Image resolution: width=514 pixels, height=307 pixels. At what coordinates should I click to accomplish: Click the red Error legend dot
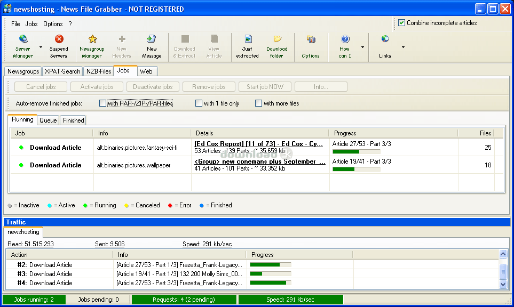pyautogui.click(x=170, y=206)
